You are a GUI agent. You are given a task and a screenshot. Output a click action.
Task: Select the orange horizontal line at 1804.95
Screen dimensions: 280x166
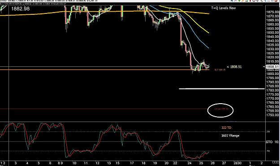pos(105,70)
